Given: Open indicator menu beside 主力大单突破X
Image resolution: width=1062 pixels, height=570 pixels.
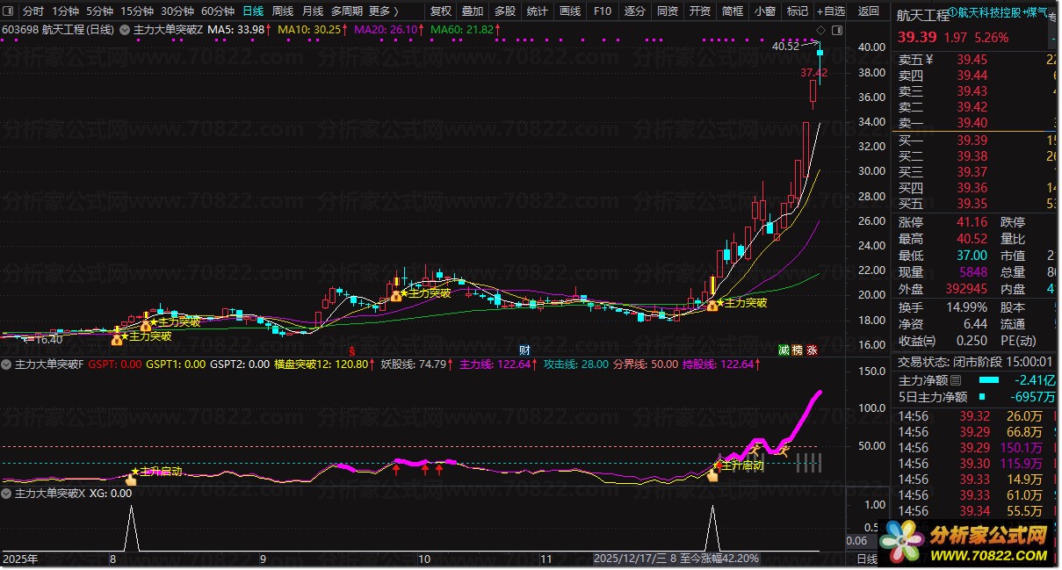Looking at the screenshot, I should [7, 494].
